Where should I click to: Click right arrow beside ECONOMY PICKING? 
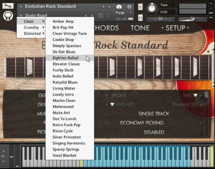coord(201,123)
